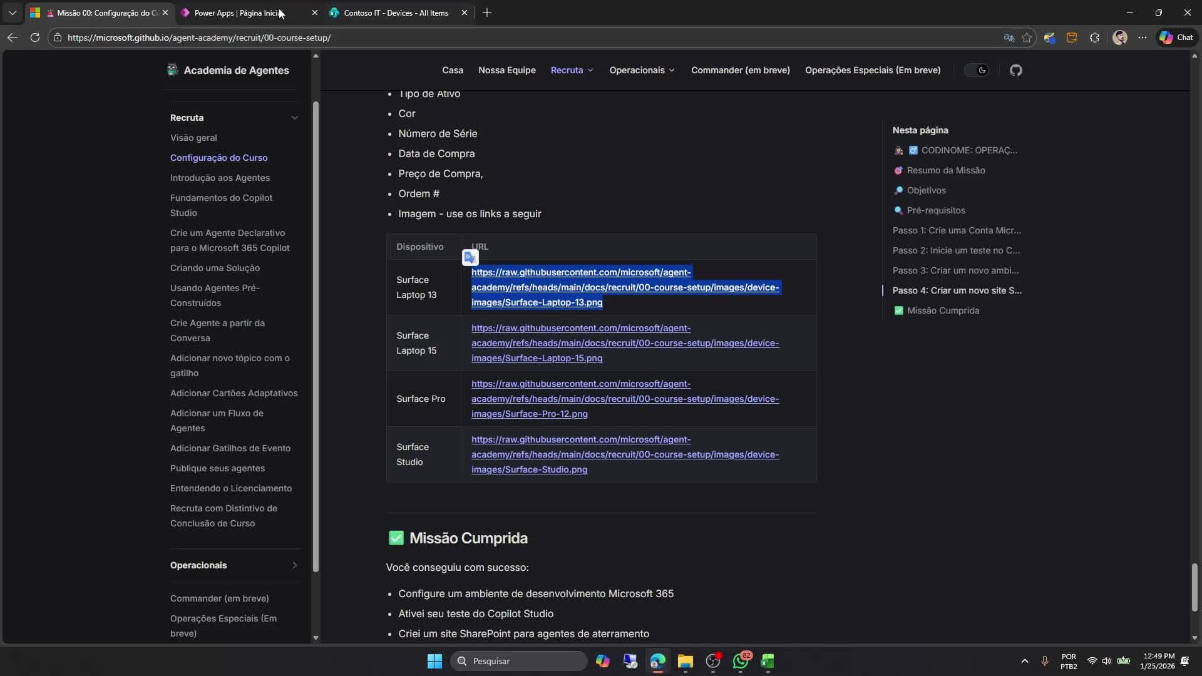The image size is (1202, 676).
Task: Click the translate page icon in address bar
Action: [x=1009, y=38]
